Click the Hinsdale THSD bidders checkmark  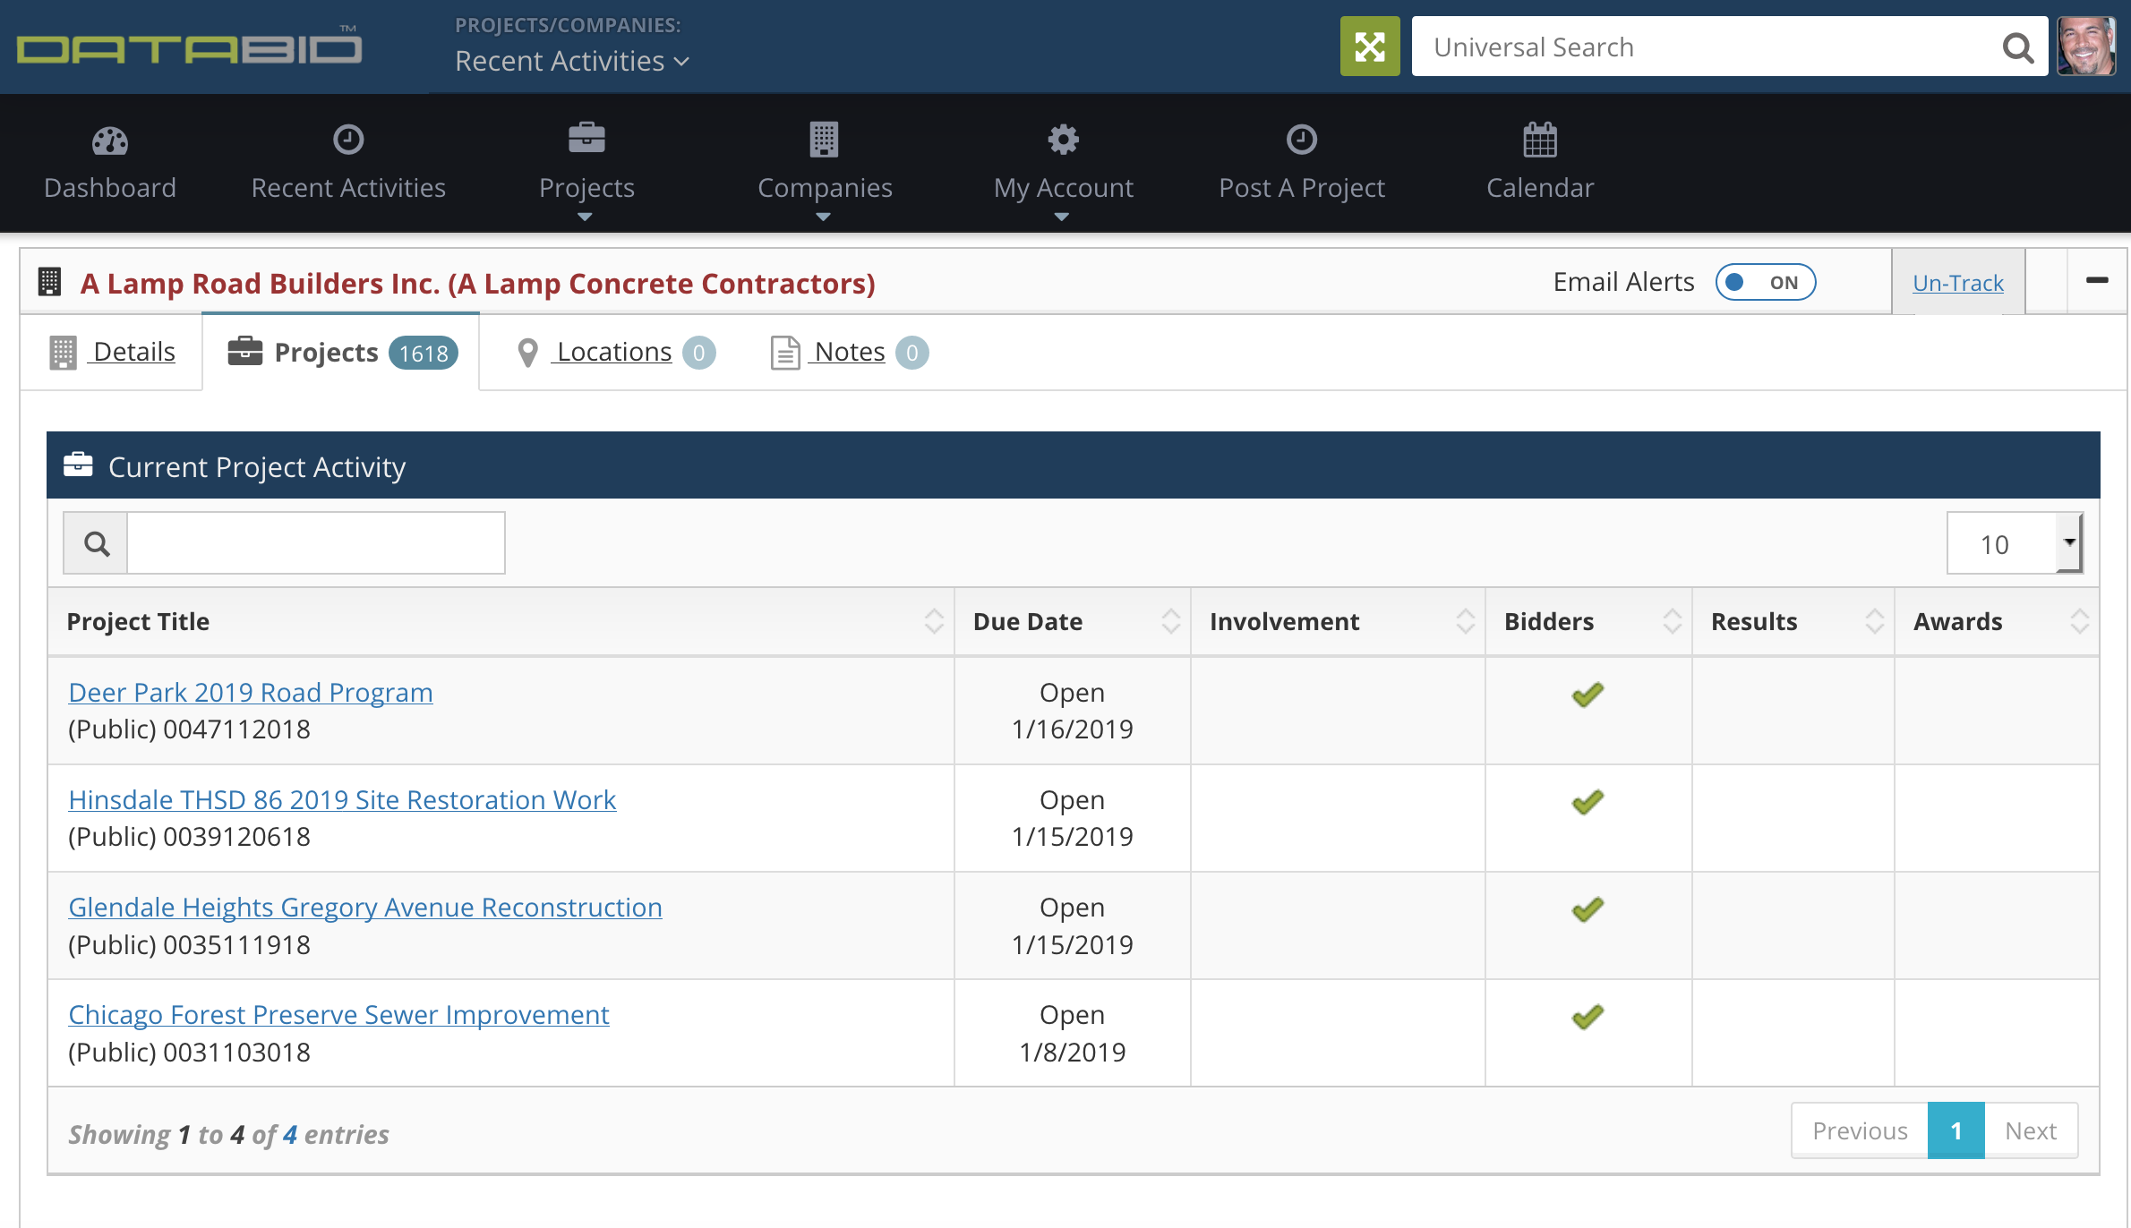pyautogui.click(x=1588, y=802)
